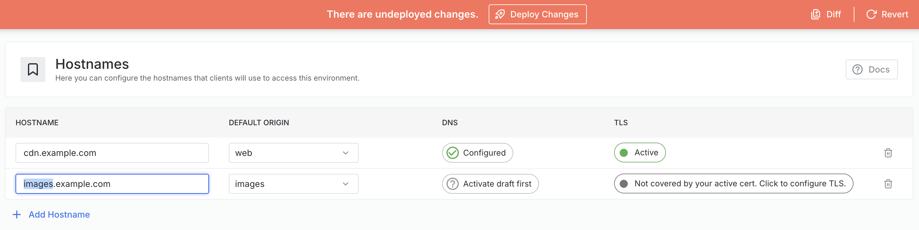The height and width of the screenshot is (230, 919).
Task: Click the Diff document icon
Action: coord(816,14)
